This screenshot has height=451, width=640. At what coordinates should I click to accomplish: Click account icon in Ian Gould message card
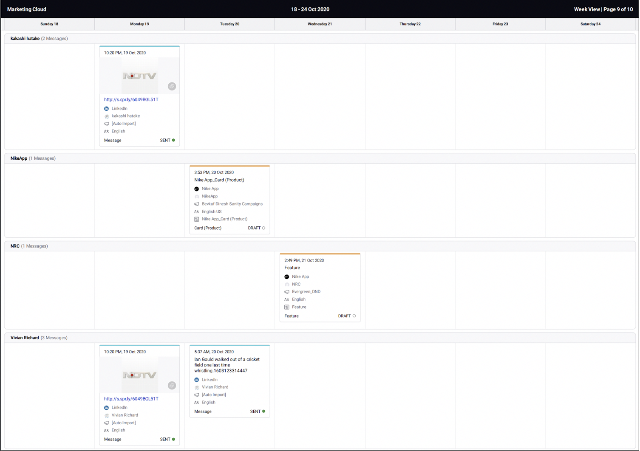(x=197, y=388)
